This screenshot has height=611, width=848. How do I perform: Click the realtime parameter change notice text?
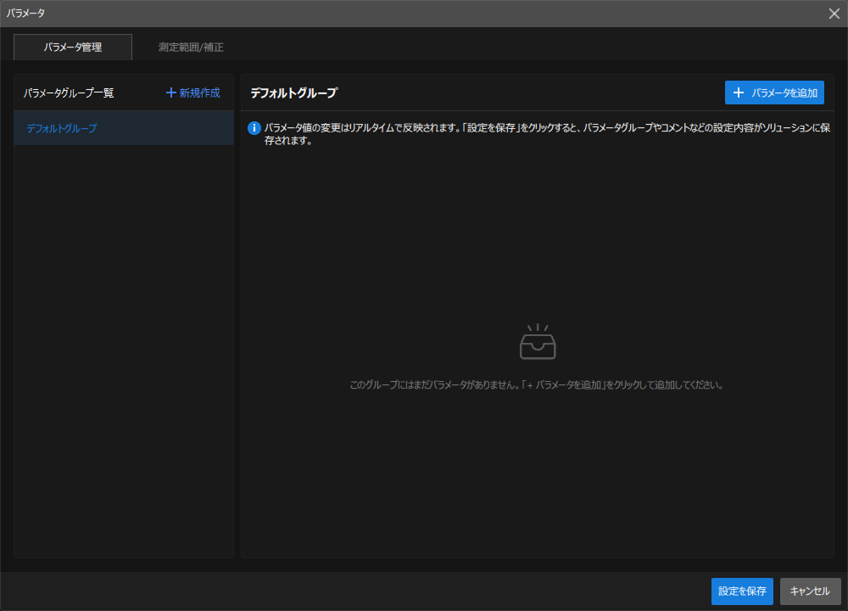[547, 134]
